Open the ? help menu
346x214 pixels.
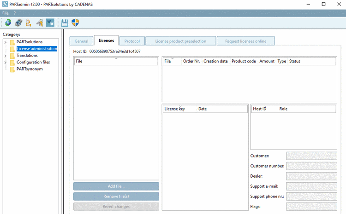coord(15,13)
